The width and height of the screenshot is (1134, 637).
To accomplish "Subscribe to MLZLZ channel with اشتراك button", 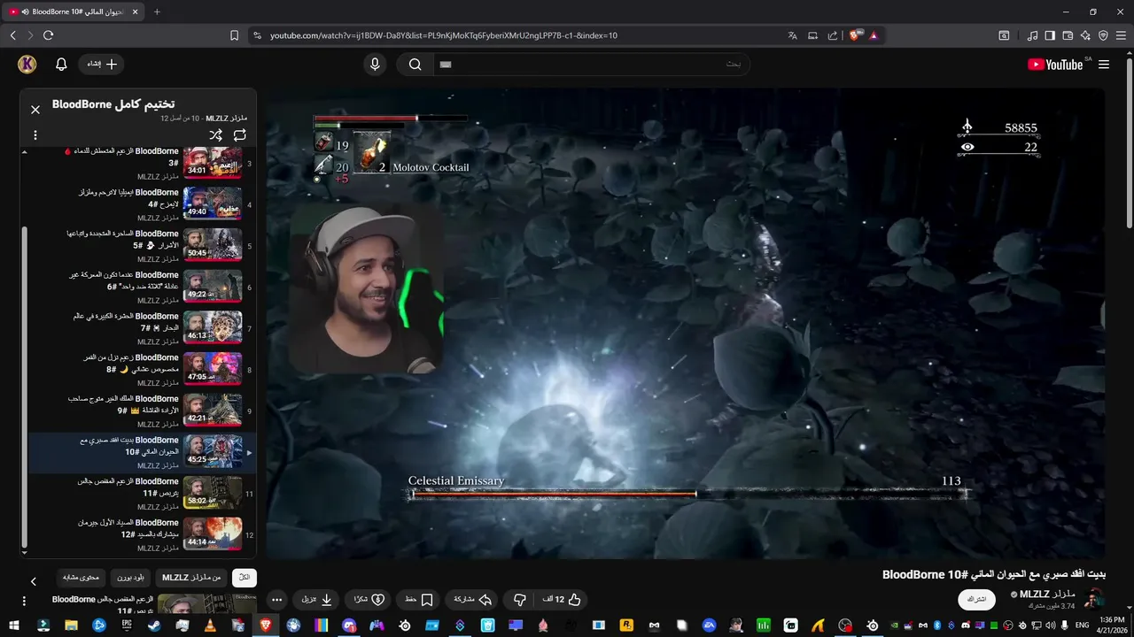I will click(x=976, y=600).
